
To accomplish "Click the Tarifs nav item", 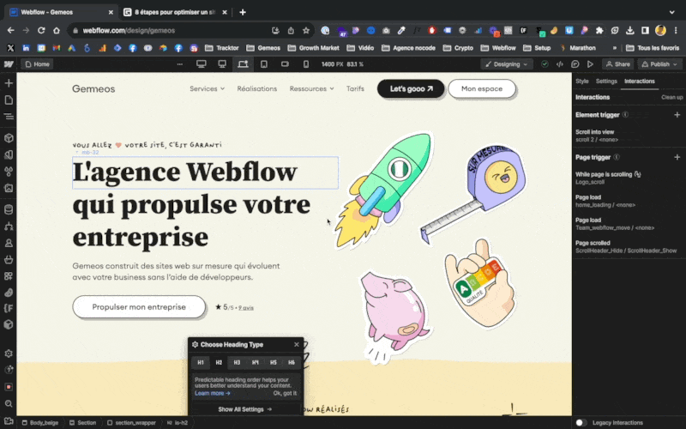I will click(x=355, y=88).
